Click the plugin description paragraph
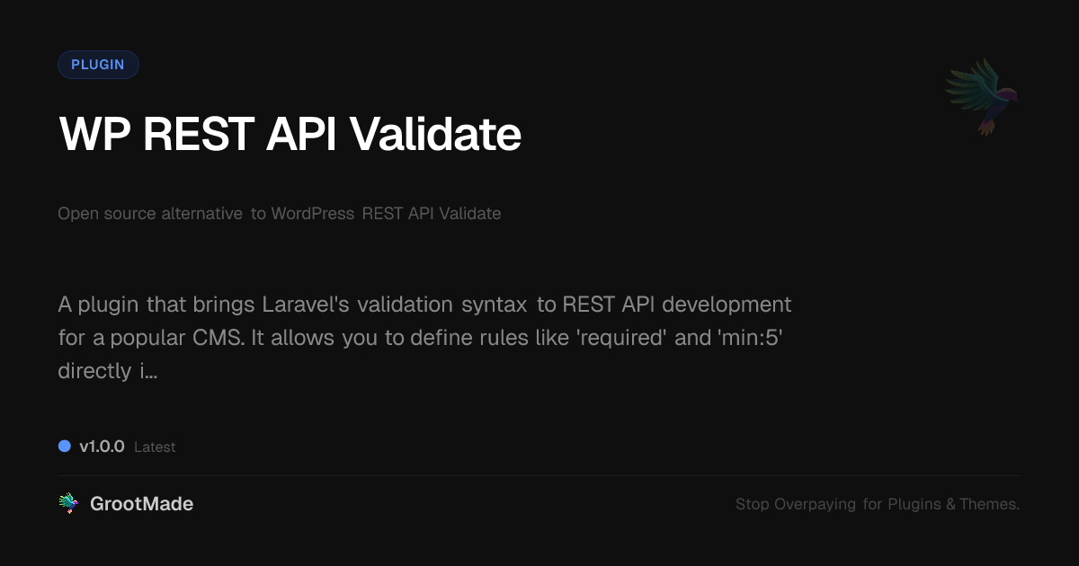This screenshot has height=566, width=1079. click(424, 337)
